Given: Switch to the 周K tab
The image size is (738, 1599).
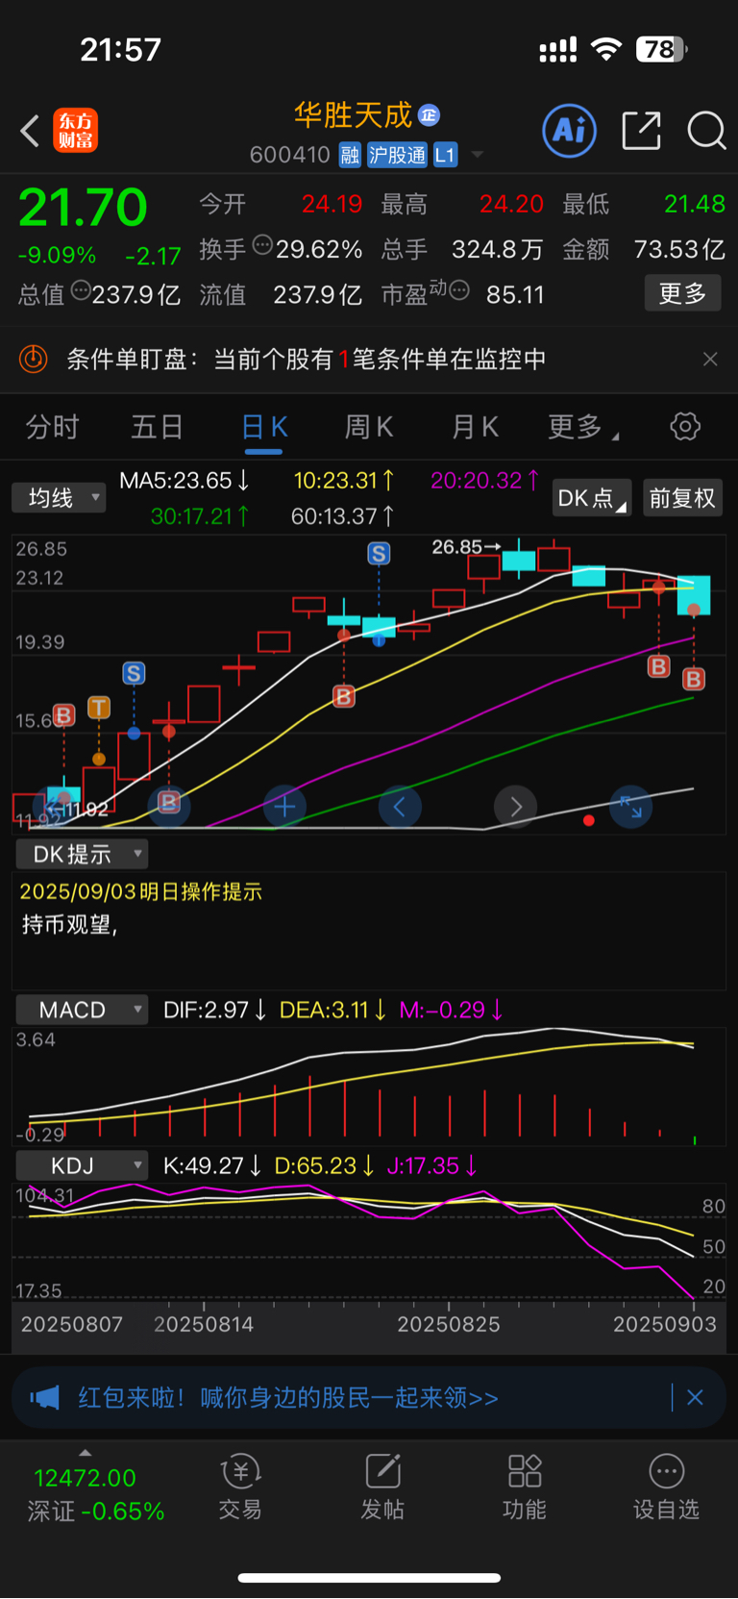Looking at the screenshot, I should (x=369, y=427).
